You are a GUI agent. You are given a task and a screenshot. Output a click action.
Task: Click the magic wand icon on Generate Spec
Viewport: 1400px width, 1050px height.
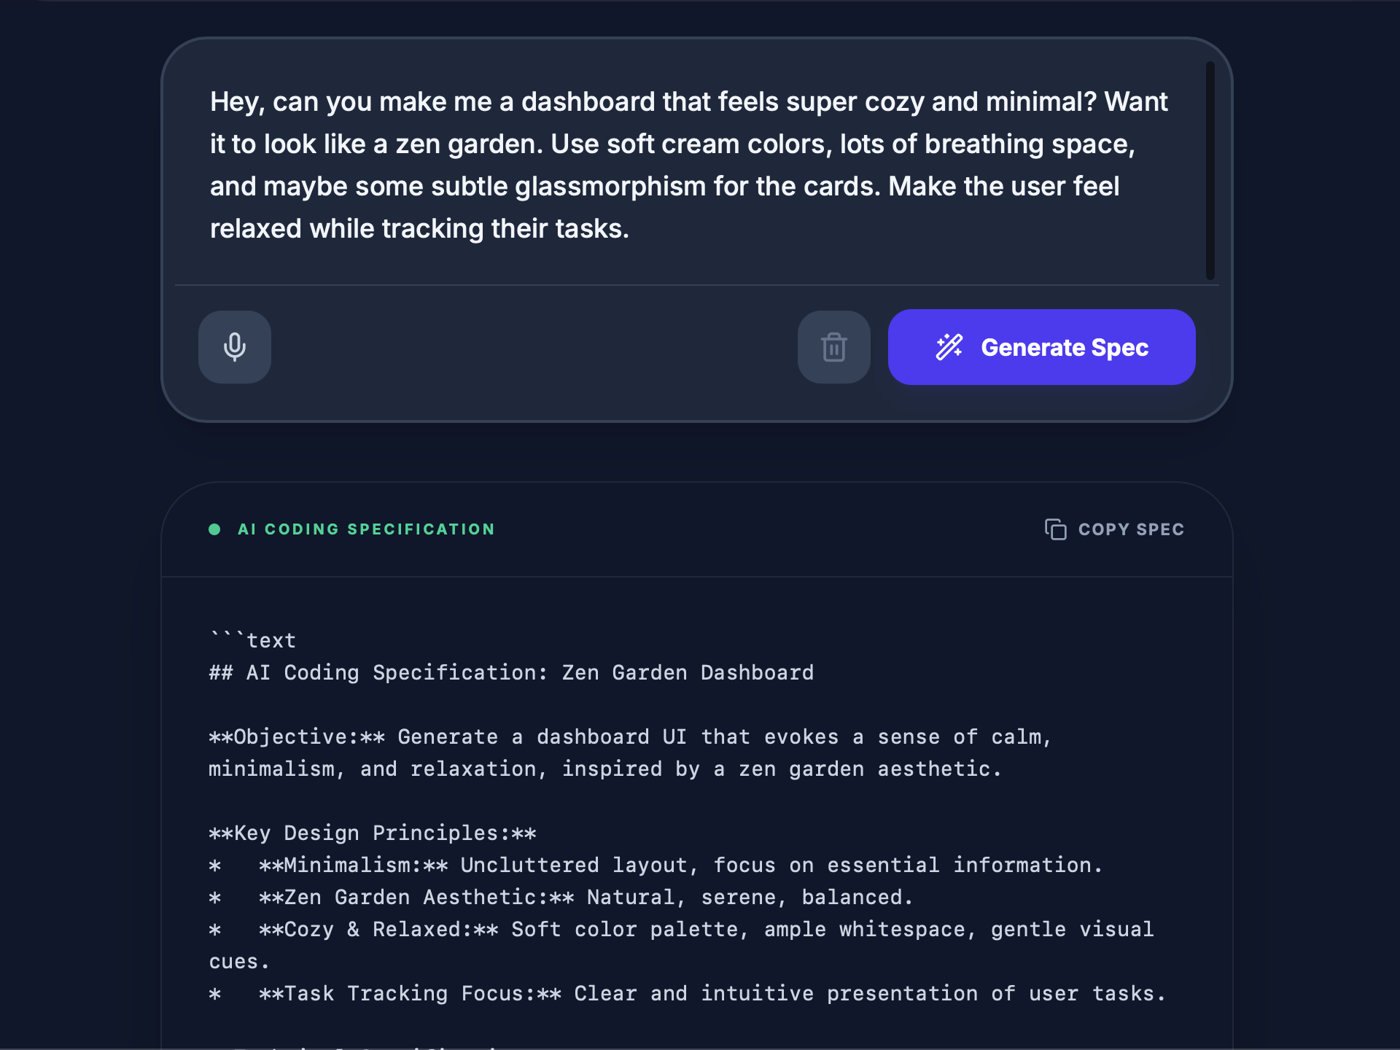click(x=949, y=347)
